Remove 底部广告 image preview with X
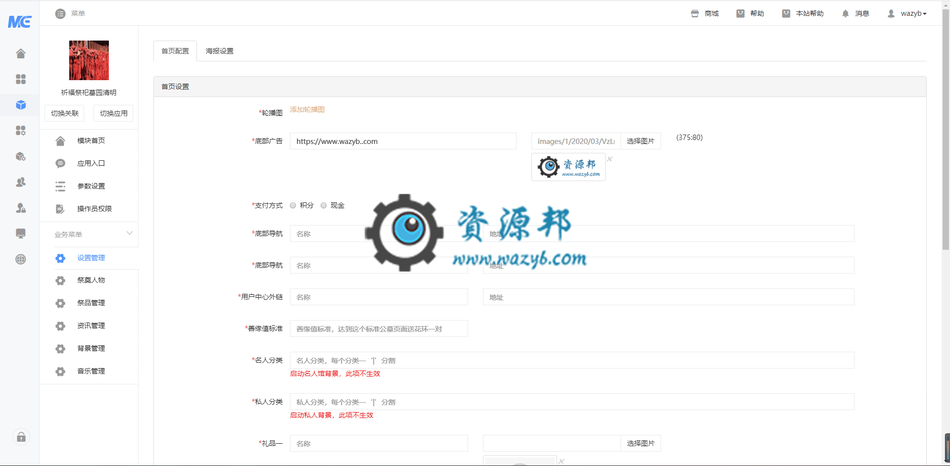950x466 pixels. pyautogui.click(x=610, y=159)
